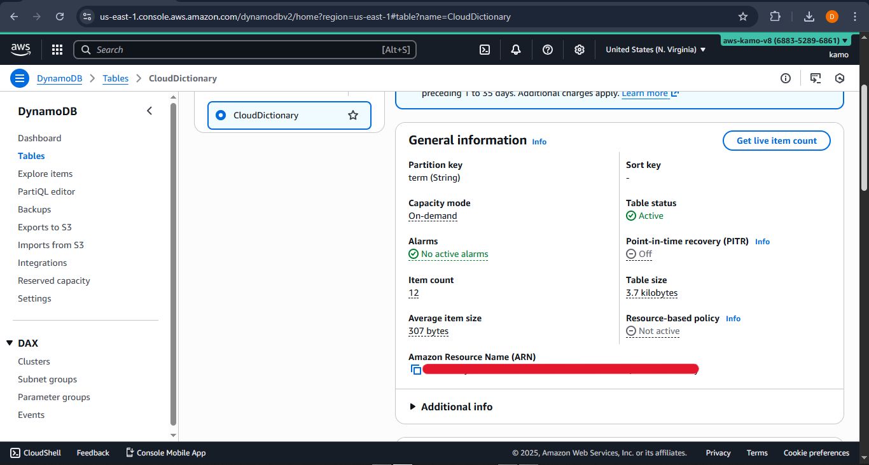Image resolution: width=869 pixels, height=465 pixels.
Task: Open notifications bell icon
Action: point(516,49)
